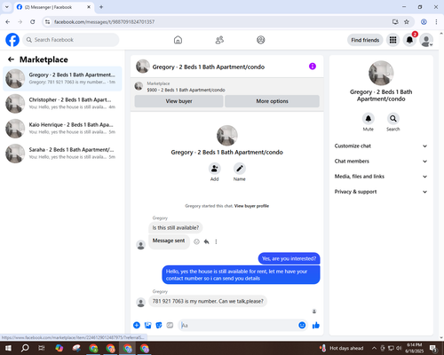The height and width of the screenshot is (355, 444).
Task: Send a thumbs-up like
Action: [316, 326]
